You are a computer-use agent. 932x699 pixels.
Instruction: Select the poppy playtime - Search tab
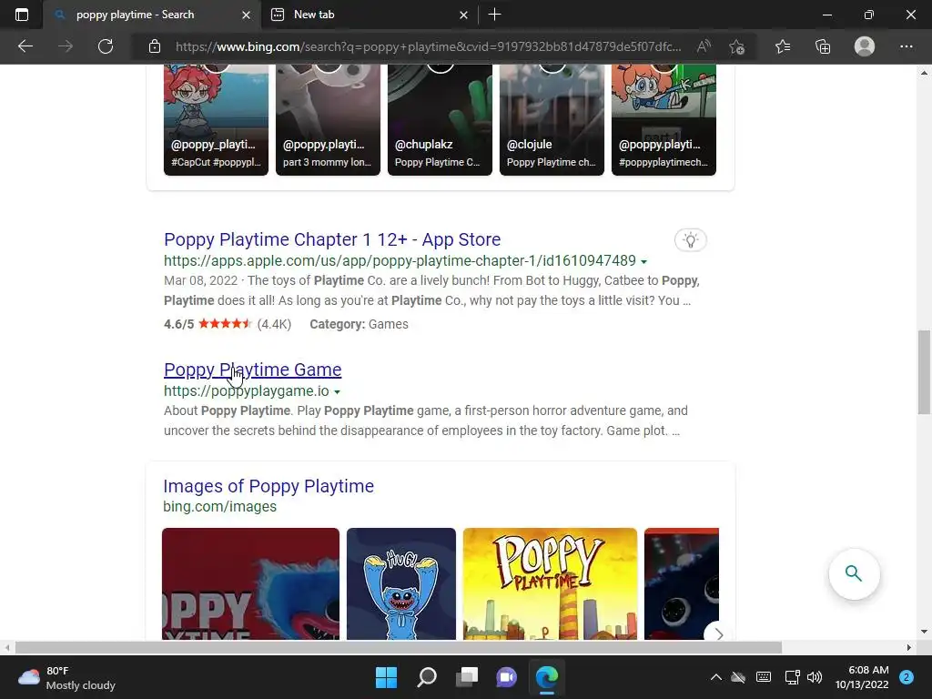pos(152,15)
